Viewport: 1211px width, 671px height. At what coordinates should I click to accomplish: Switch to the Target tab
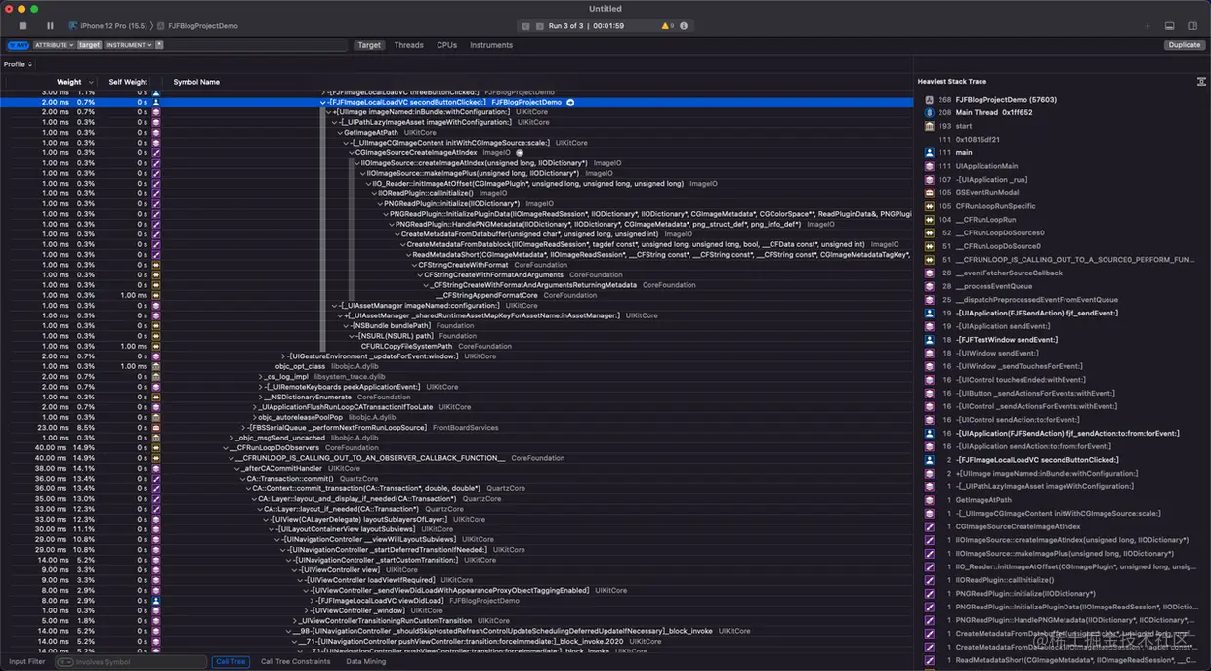tap(369, 45)
